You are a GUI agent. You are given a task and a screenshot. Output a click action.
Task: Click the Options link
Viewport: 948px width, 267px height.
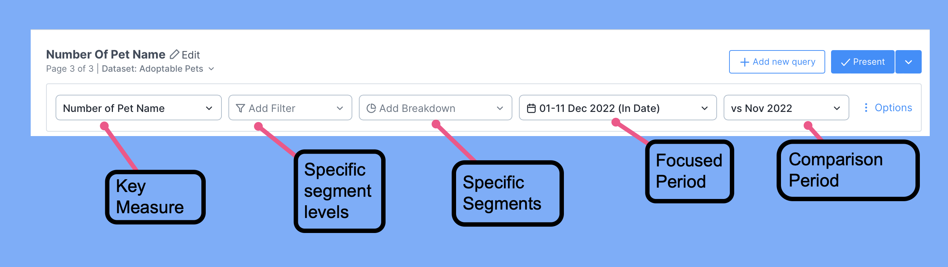click(x=894, y=108)
